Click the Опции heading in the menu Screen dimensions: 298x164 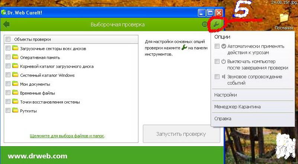(222, 37)
